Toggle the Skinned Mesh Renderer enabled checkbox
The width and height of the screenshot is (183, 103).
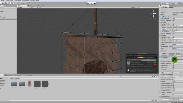[163, 30]
